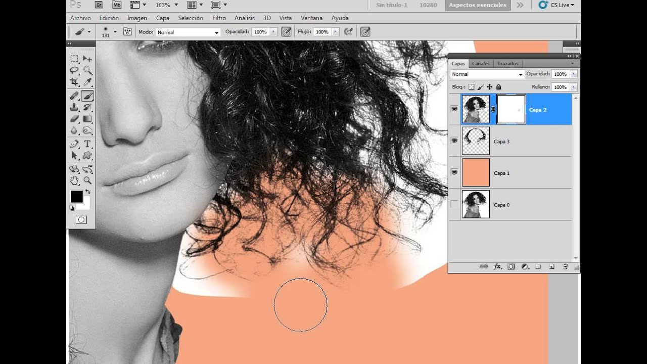Viewport: 647px width, 364px height.
Task: Select the Type tool
Action: [x=87, y=144]
